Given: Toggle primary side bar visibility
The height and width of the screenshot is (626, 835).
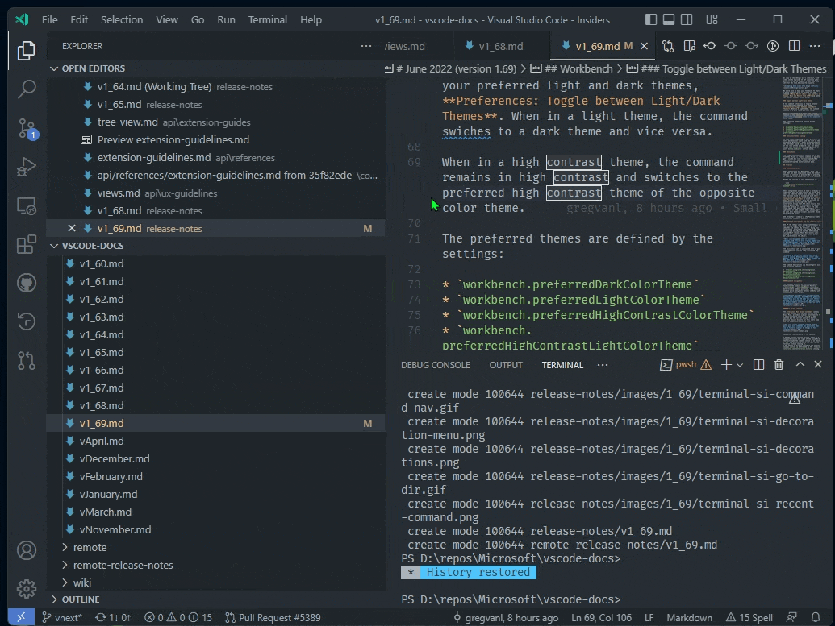Looking at the screenshot, I should (x=651, y=19).
